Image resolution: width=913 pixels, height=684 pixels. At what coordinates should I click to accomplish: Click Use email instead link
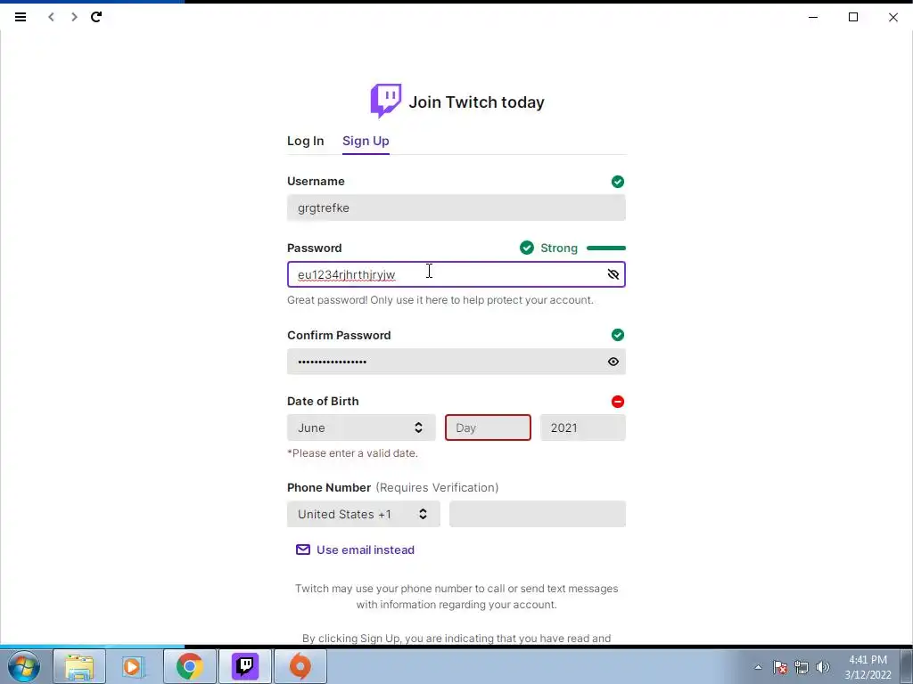pos(366,550)
